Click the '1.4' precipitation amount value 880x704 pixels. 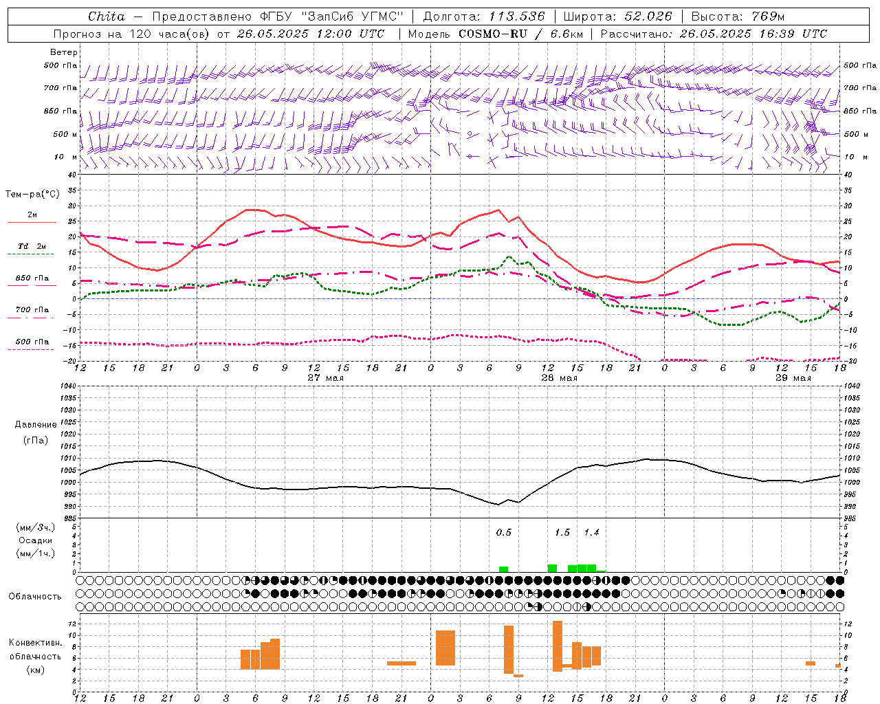[x=591, y=532]
